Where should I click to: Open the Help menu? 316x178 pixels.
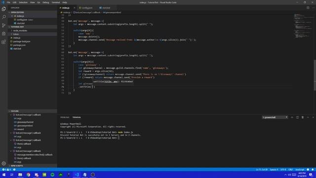click(65, 2)
